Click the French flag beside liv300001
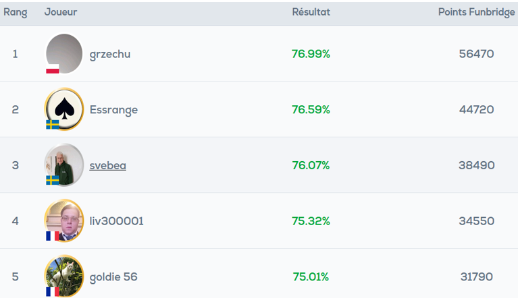518x298 pixels. [x=53, y=236]
